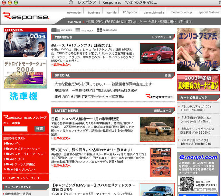Screen dimensions: 221x196
Task: Click the yellow minimize window button
Action: (10, 2)
